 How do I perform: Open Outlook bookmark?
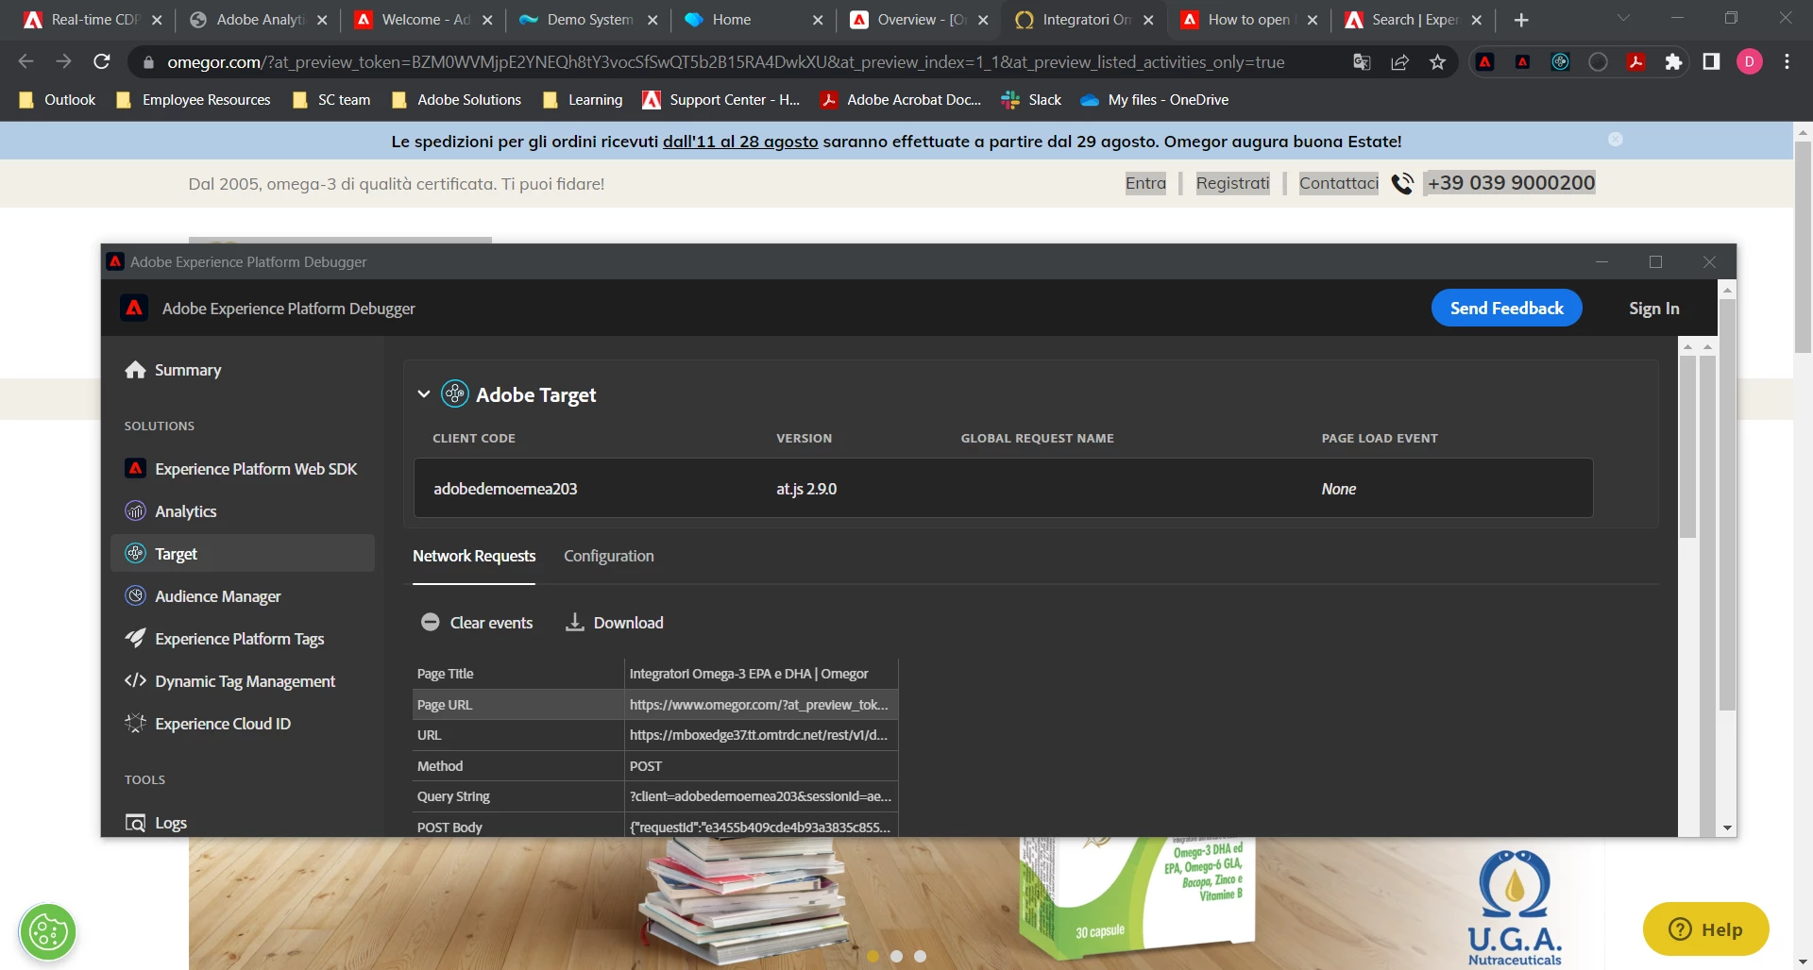[x=58, y=99]
